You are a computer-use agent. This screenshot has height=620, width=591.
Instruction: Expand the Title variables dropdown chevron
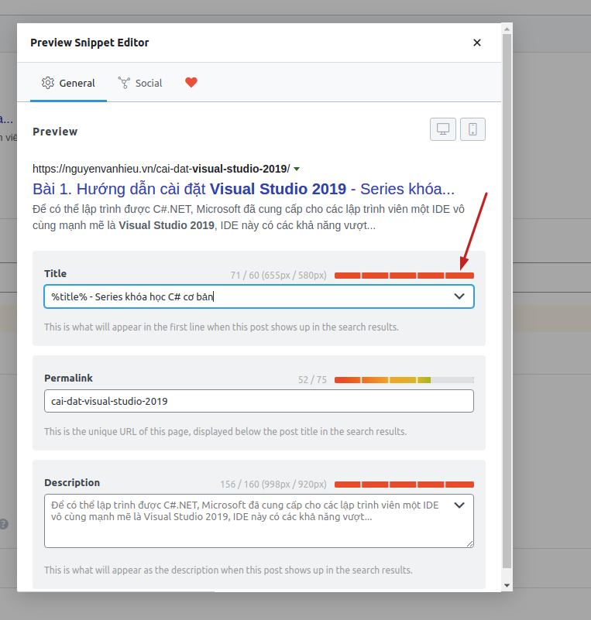tap(459, 296)
